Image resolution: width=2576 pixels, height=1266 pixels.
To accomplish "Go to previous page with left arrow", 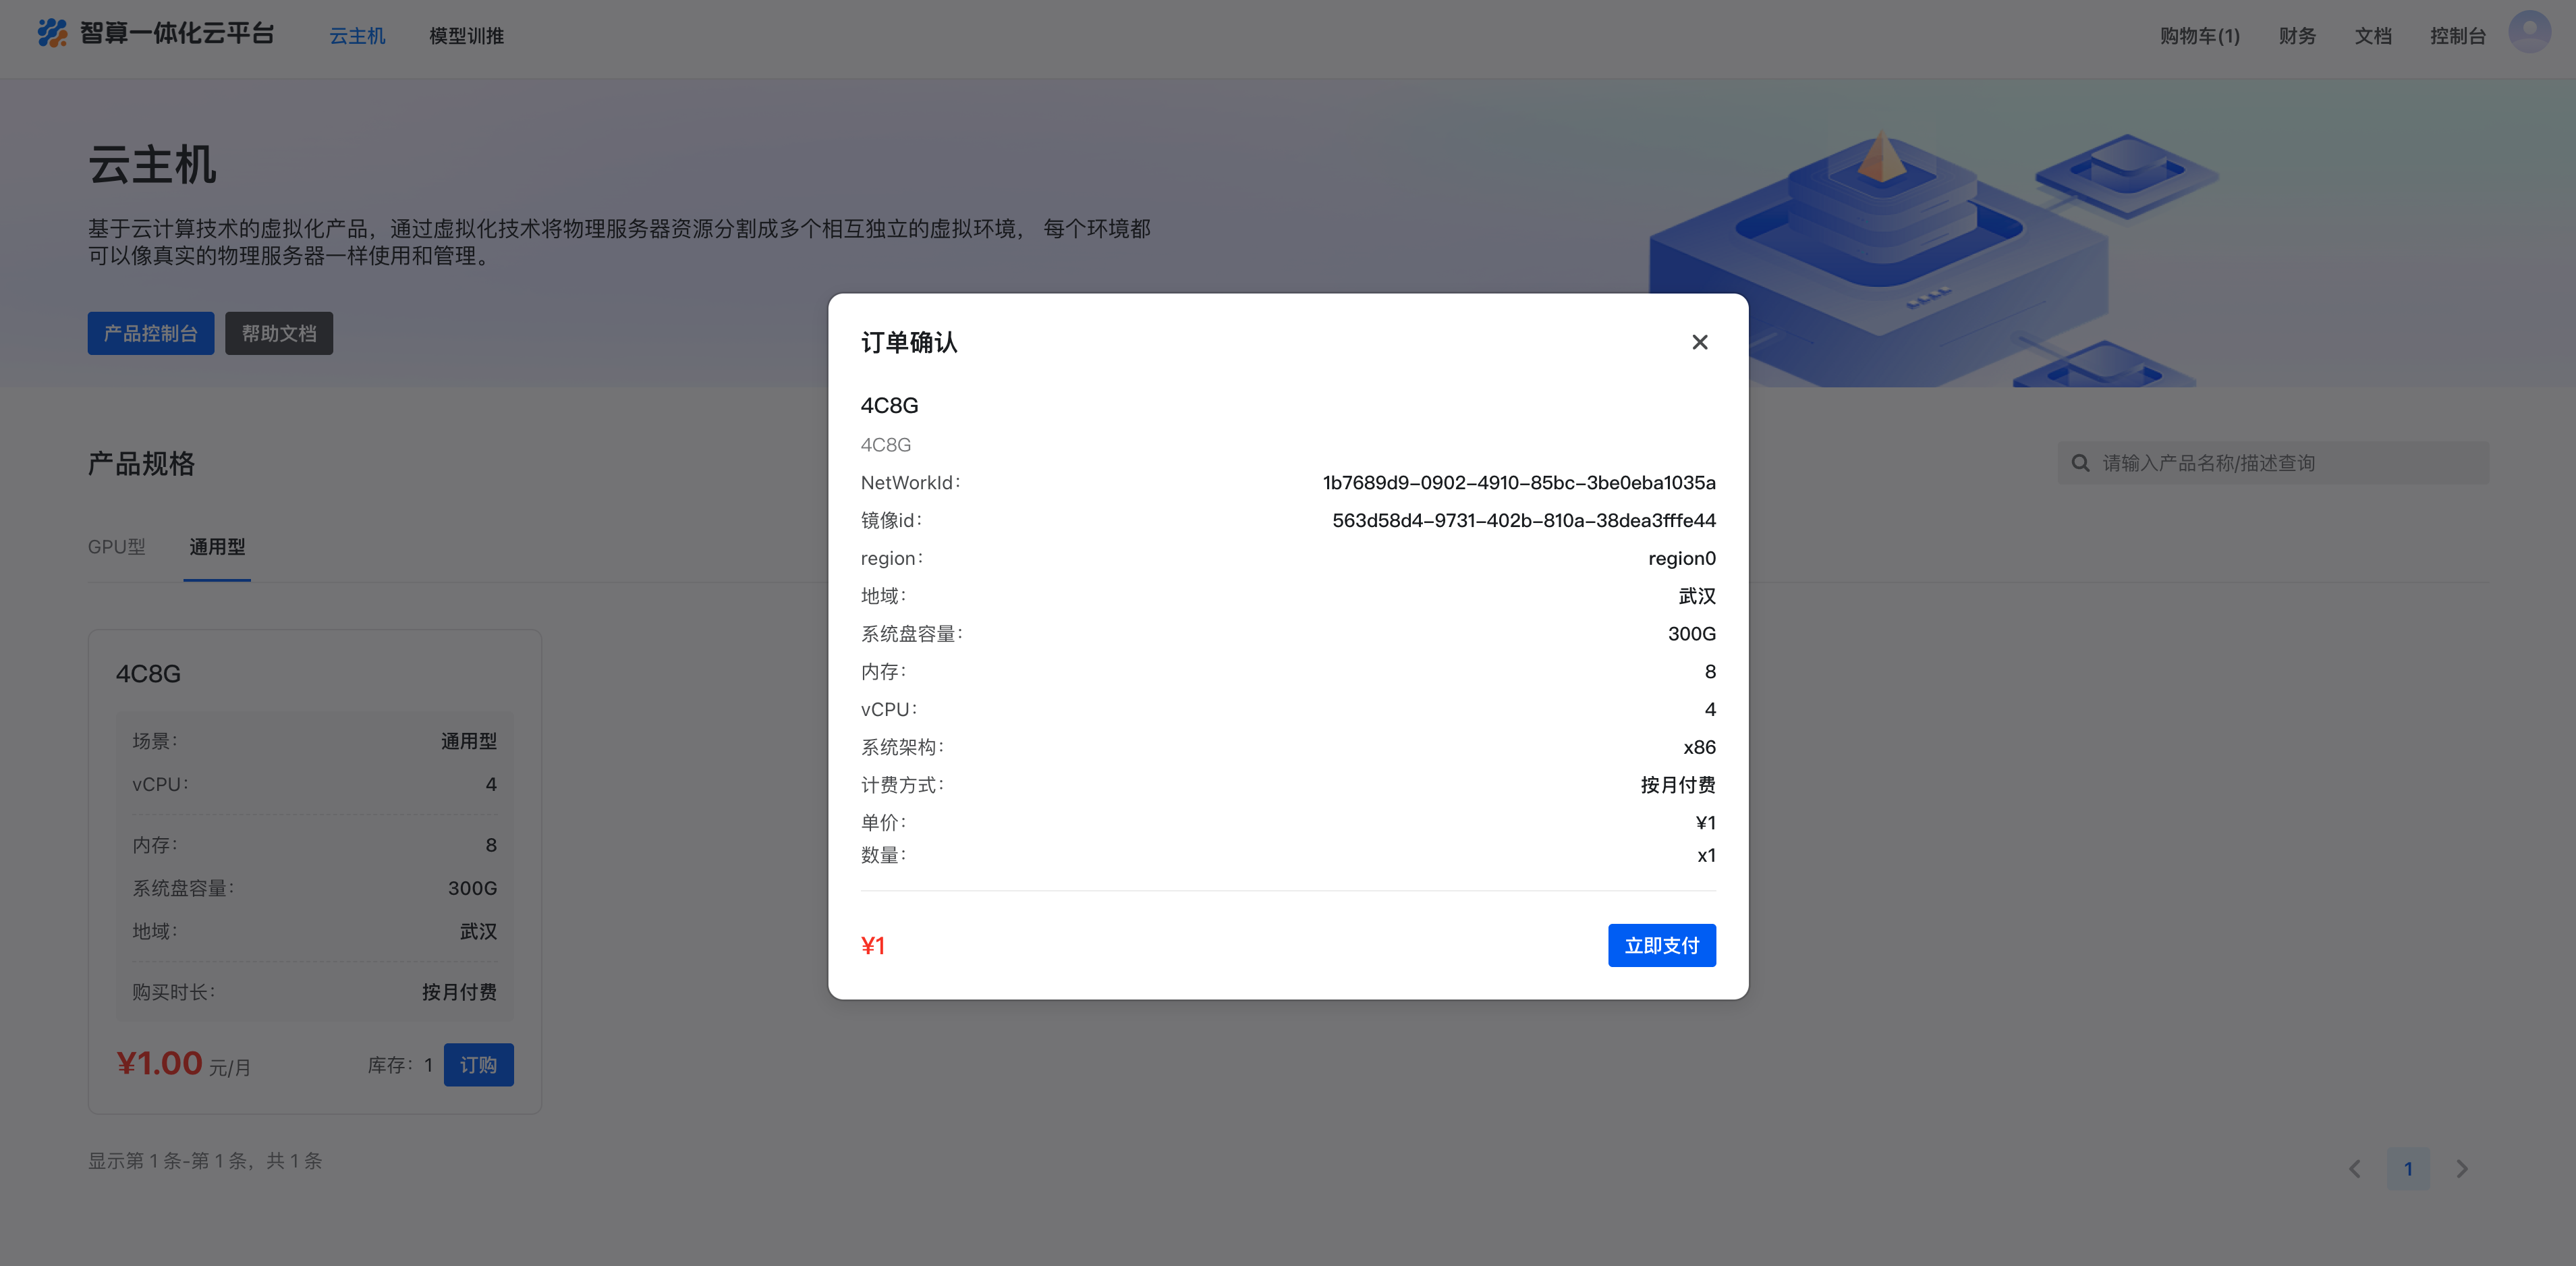I will coord(2356,1168).
